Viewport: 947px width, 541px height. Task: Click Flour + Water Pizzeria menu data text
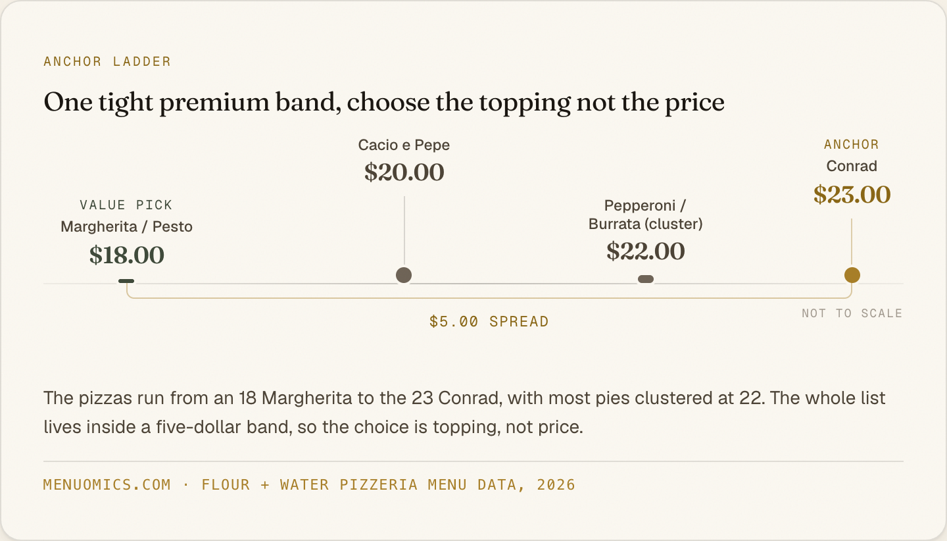389,485
